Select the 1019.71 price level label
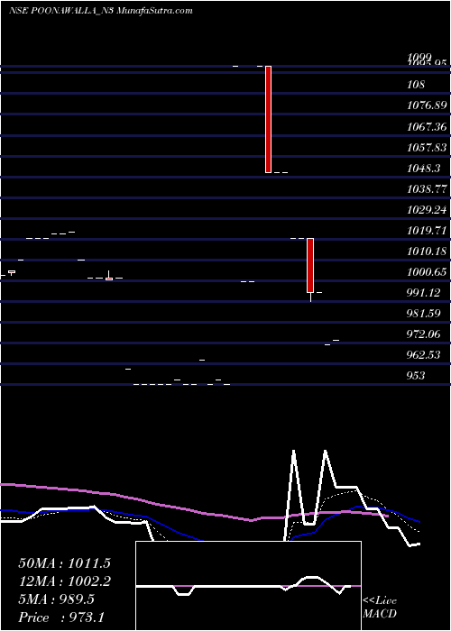The width and height of the screenshot is (451, 631). coord(427,231)
